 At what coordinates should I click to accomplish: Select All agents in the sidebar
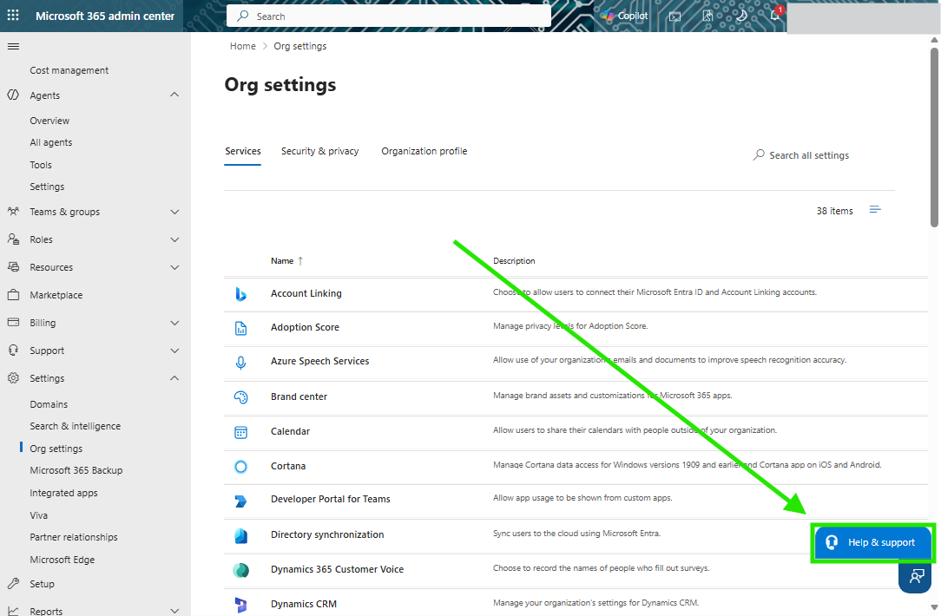[x=51, y=142]
